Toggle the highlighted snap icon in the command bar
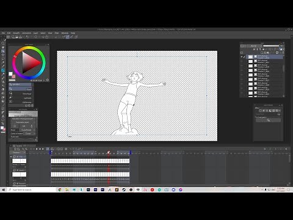The width and height of the screenshot is (293, 220). click(68, 37)
